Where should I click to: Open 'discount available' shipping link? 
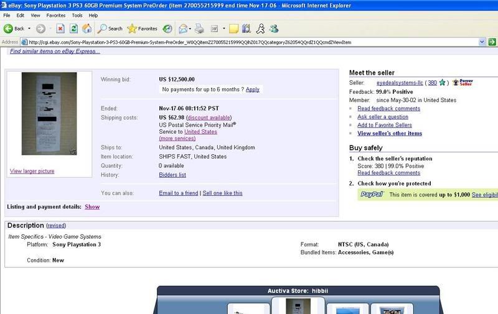click(209, 118)
